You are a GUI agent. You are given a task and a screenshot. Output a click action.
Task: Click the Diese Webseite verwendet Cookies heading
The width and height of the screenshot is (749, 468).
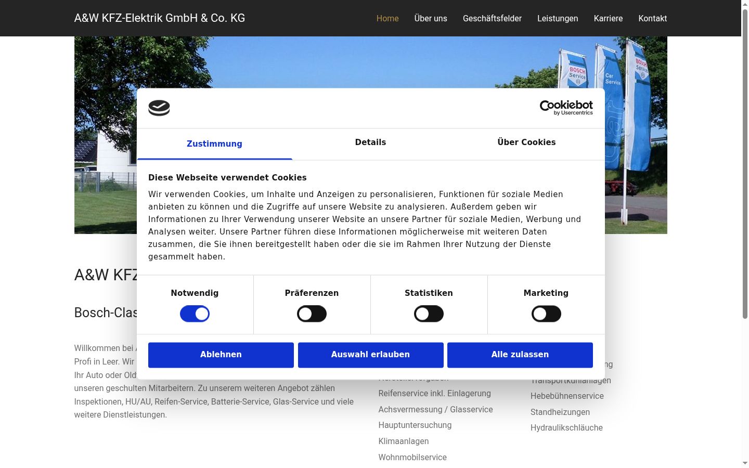[227, 178]
